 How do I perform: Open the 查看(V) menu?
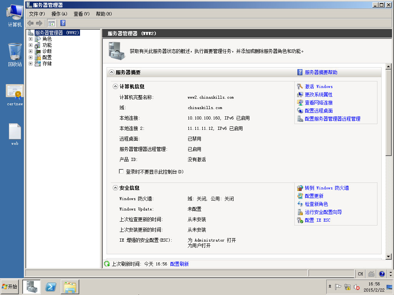tap(82, 14)
